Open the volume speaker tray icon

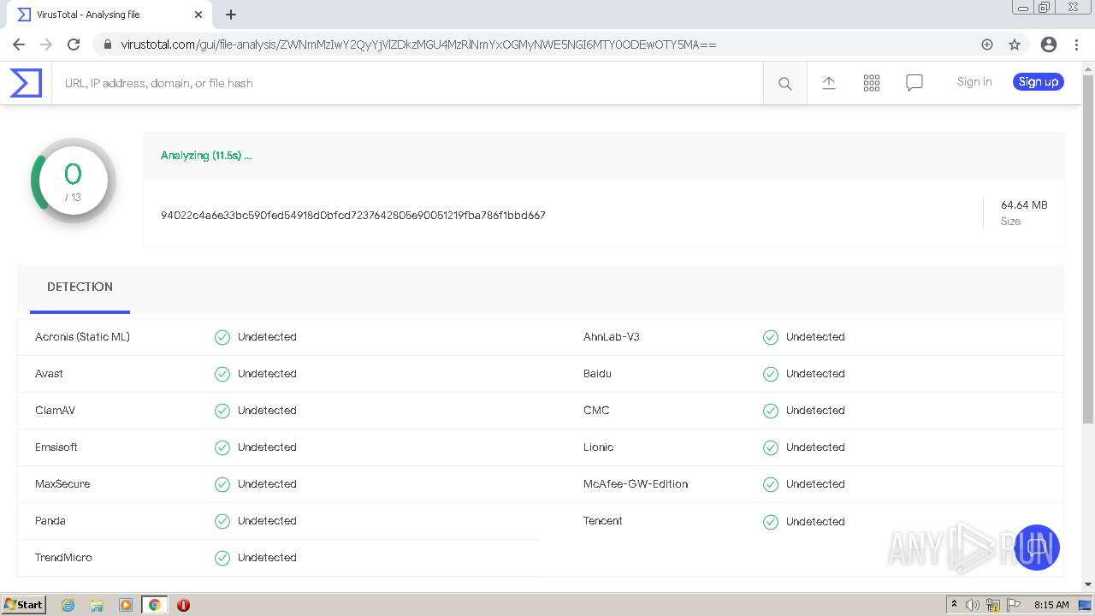point(973,605)
